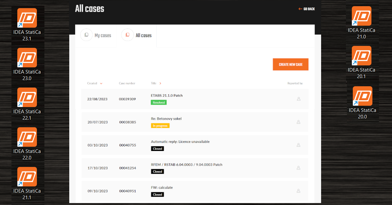392x205 pixels.
Task: Select the All cases tab label
Action: tap(144, 35)
